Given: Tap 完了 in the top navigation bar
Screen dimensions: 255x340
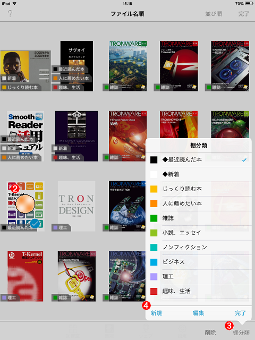Looking at the screenshot, I should [x=244, y=14].
